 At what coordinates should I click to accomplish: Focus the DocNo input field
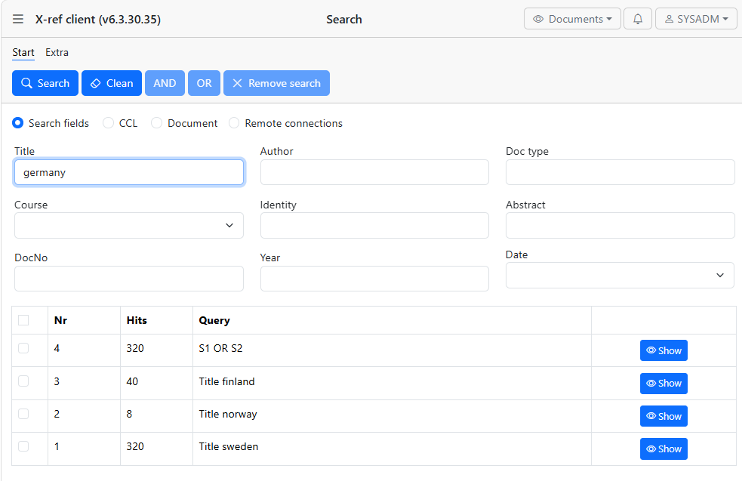(129, 279)
